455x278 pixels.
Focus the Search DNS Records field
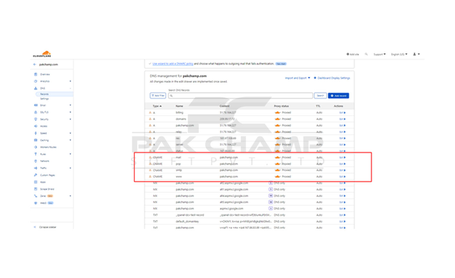(240, 96)
